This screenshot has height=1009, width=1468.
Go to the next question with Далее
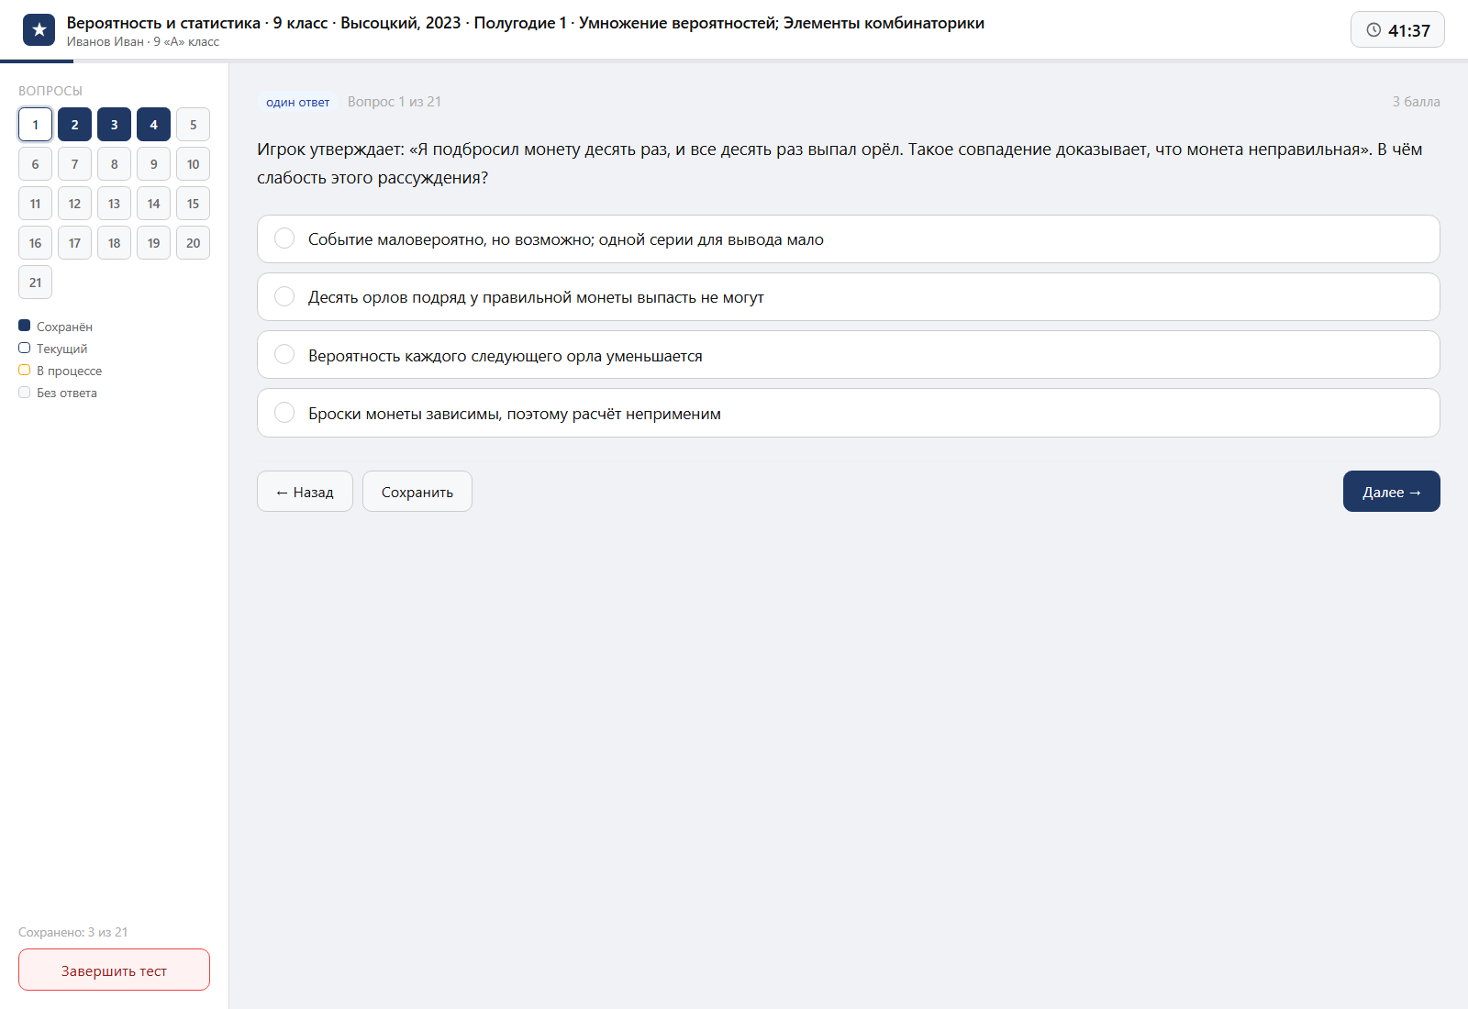coord(1391,492)
